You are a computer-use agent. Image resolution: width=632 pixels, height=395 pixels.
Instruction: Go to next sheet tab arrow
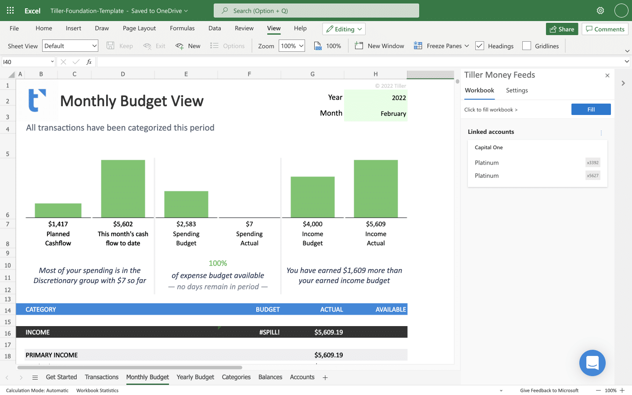tap(21, 377)
